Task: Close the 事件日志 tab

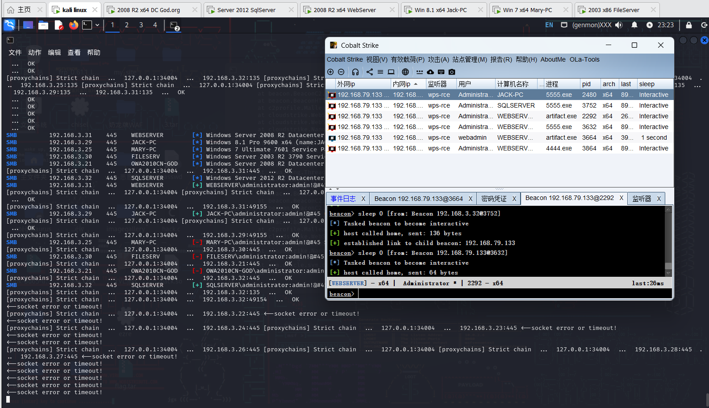Action: click(363, 199)
